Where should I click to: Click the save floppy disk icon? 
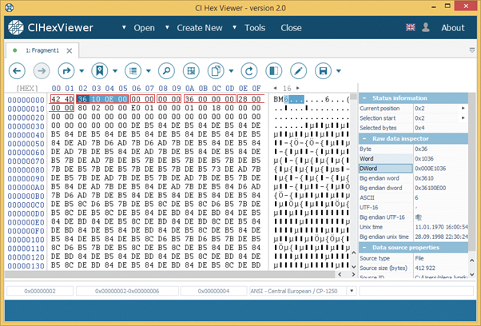pos(324,70)
